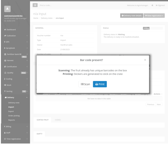Open the New registration dropdown
Viewport: 168px width, 145px height.
click(x=154, y=16)
